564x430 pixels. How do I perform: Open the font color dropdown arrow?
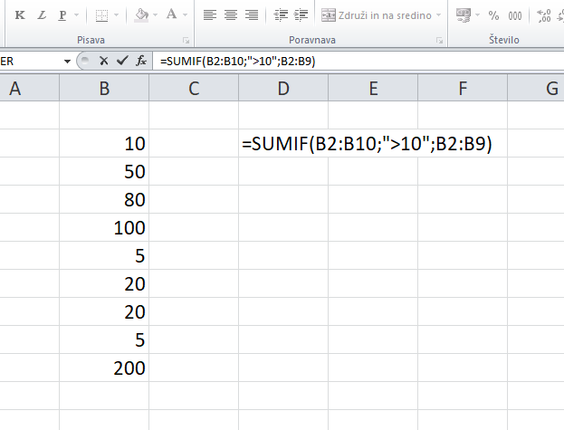186,15
